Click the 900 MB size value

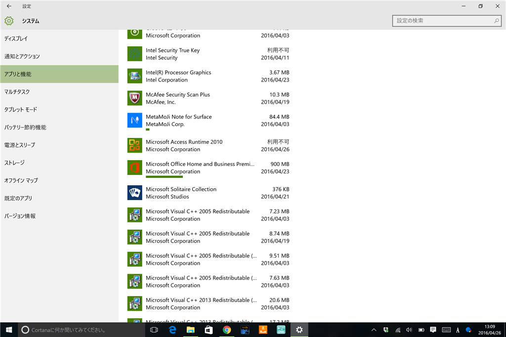280,164
